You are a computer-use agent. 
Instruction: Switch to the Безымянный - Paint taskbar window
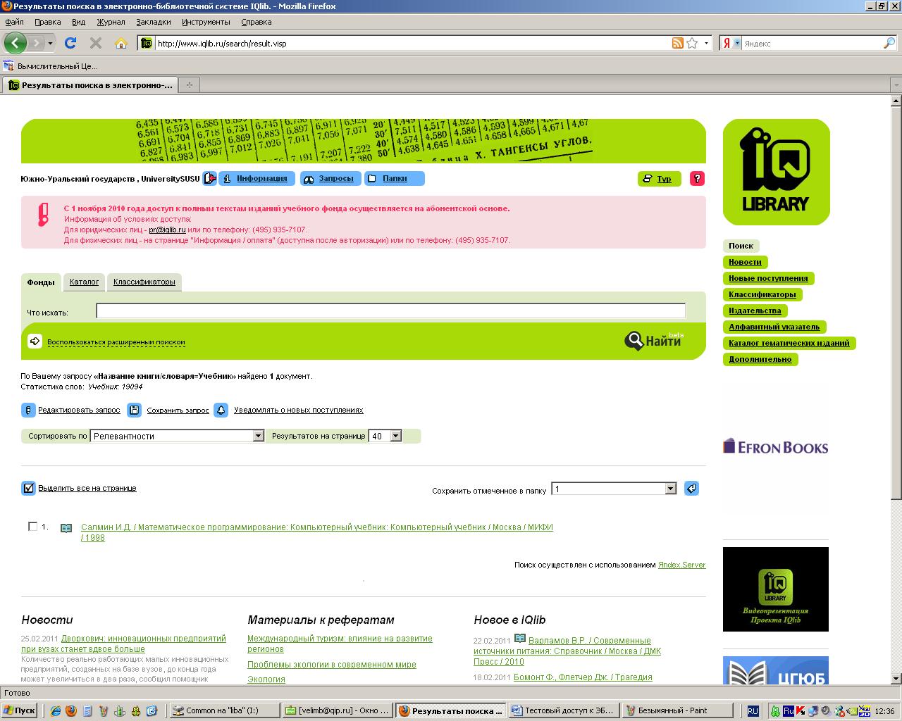click(677, 710)
